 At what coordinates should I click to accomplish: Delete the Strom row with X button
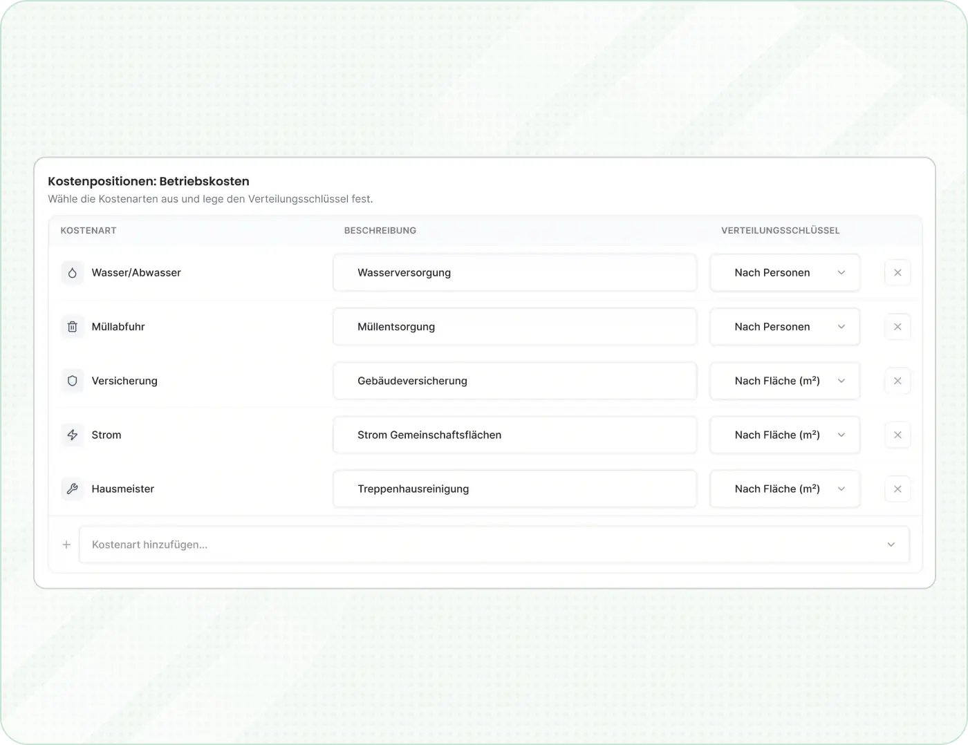tap(897, 435)
